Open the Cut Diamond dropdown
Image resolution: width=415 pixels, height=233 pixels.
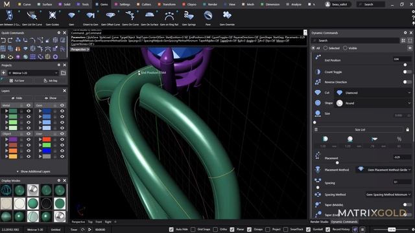(373, 93)
